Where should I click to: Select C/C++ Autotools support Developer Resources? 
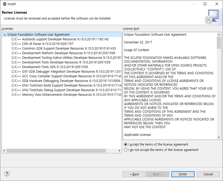(60, 39)
